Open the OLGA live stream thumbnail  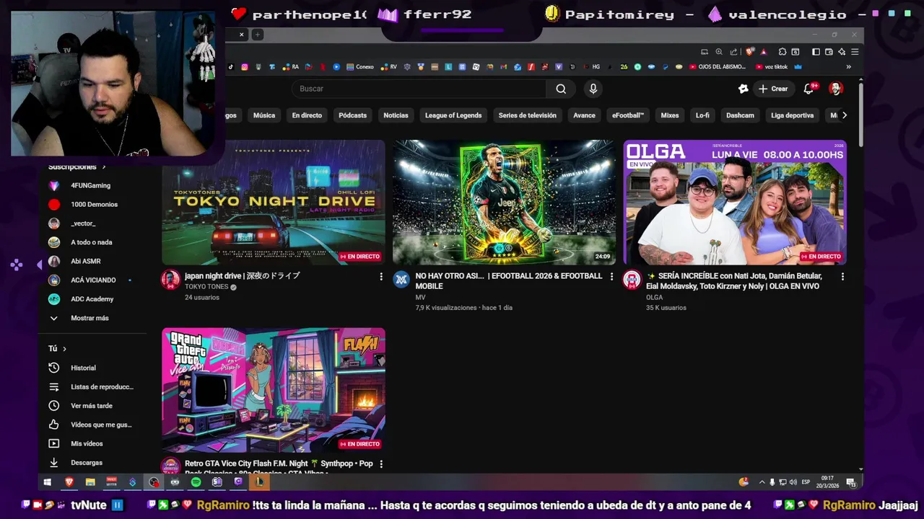[x=735, y=203]
